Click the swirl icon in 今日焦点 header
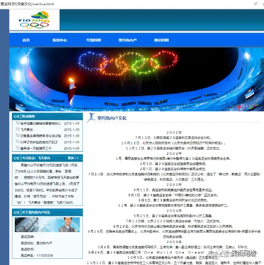 pos(17,158)
